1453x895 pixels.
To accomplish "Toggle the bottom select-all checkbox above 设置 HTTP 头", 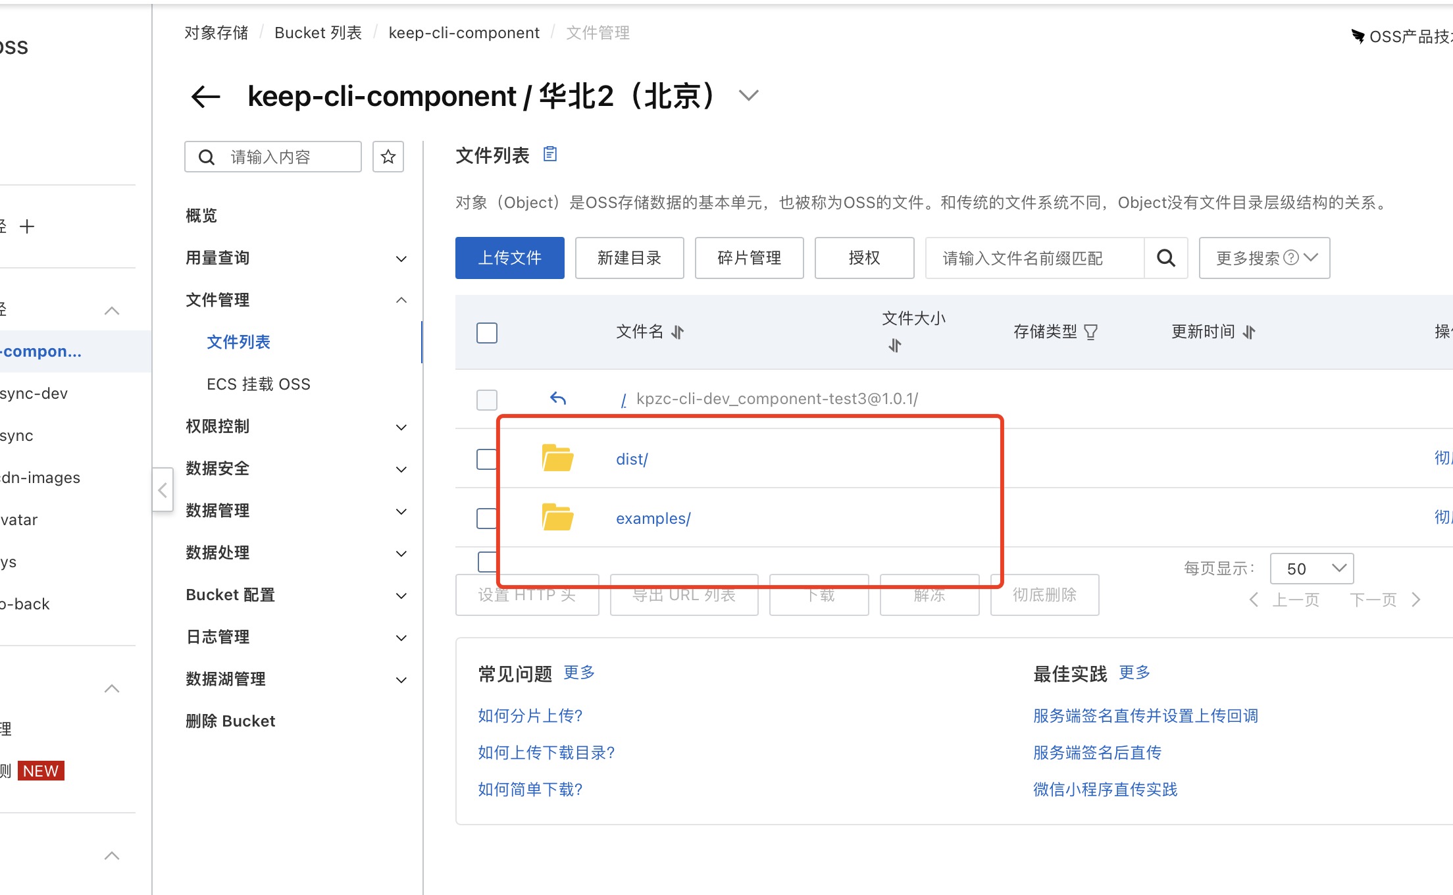I will (x=487, y=561).
